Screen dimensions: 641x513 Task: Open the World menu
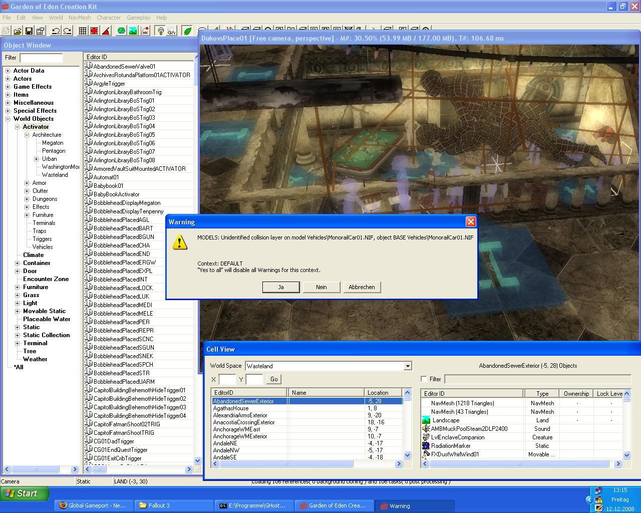(56, 18)
